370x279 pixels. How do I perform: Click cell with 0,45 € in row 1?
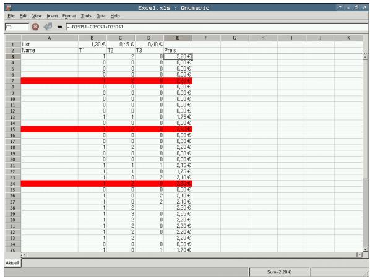click(121, 45)
